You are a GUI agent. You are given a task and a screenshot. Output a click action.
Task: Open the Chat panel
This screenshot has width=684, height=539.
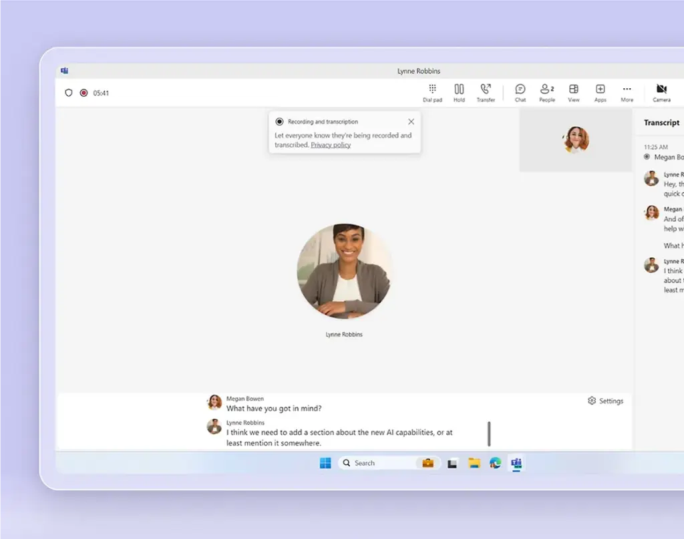(520, 93)
